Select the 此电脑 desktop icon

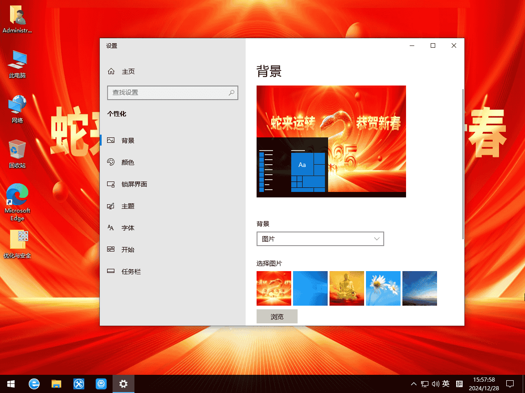click(x=17, y=64)
